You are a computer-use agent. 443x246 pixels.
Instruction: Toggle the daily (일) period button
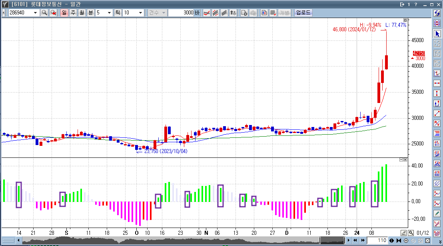pos(64,12)
